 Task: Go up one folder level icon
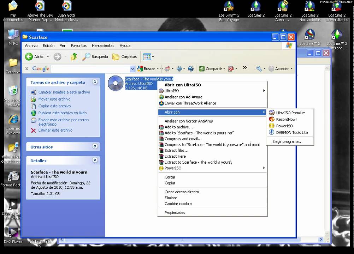(74, 56)
